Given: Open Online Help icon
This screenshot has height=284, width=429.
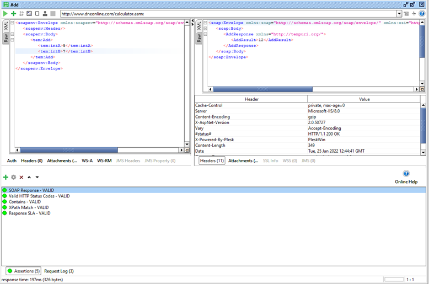Looking at the screenshot, I should point(406,174).
